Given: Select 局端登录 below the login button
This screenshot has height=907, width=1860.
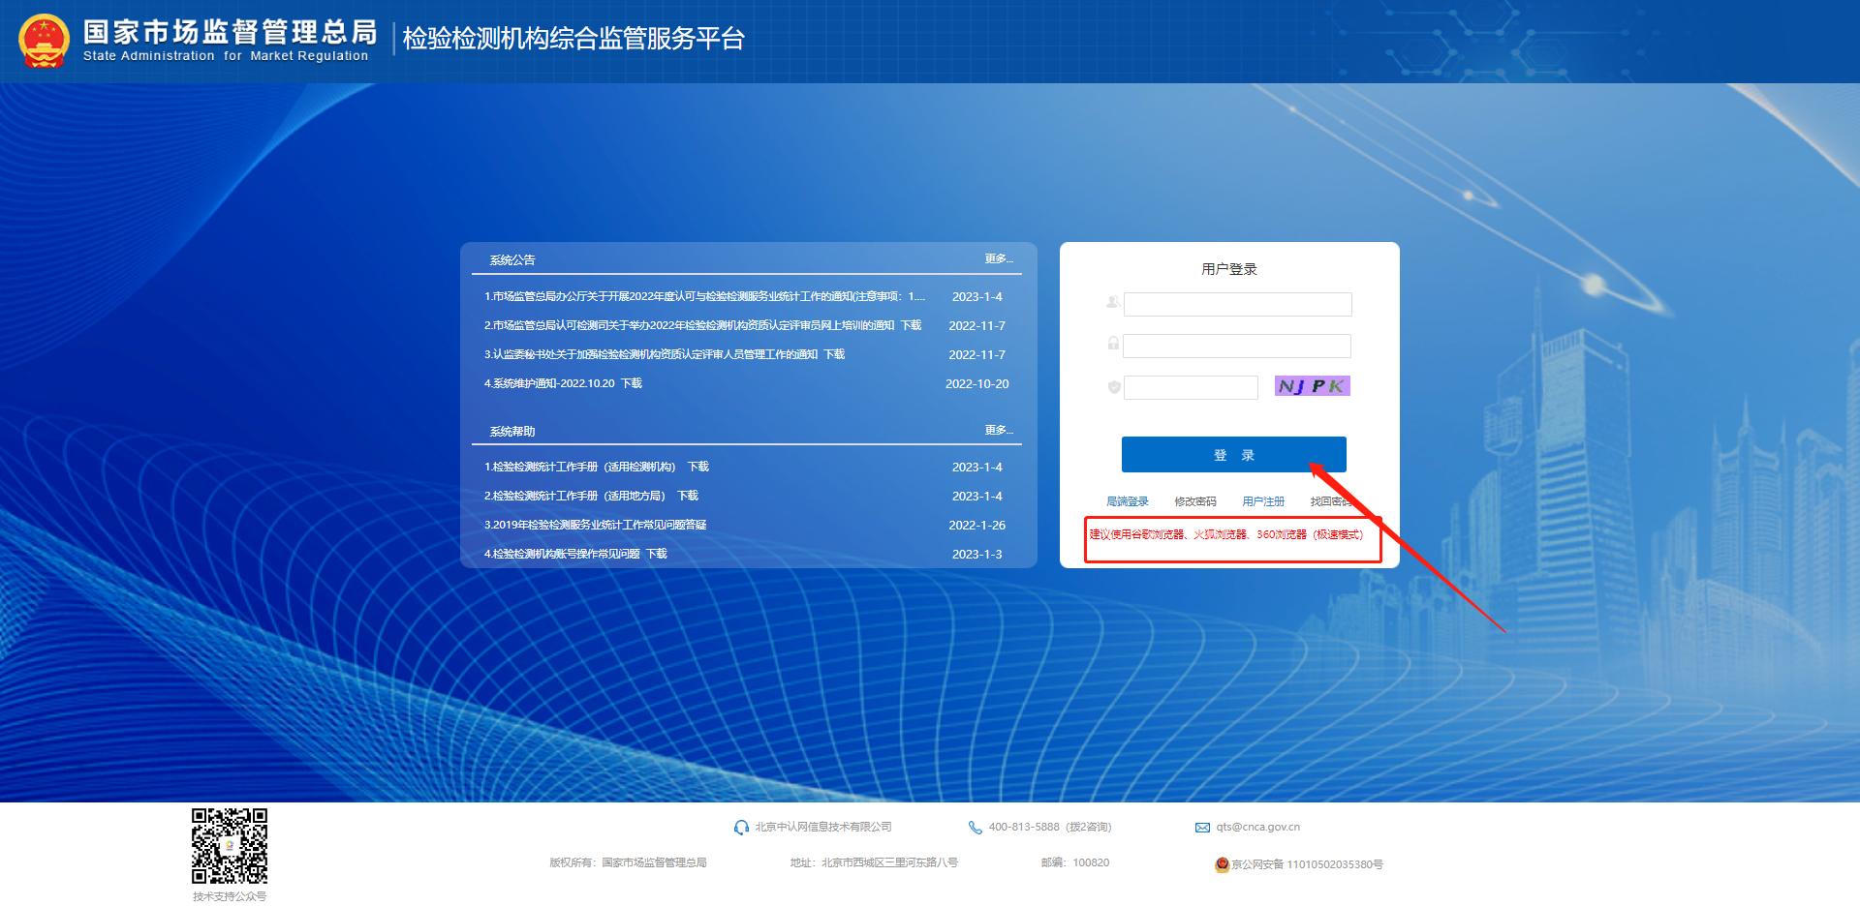Looking at the screenshot, I should coord(1130,500).
